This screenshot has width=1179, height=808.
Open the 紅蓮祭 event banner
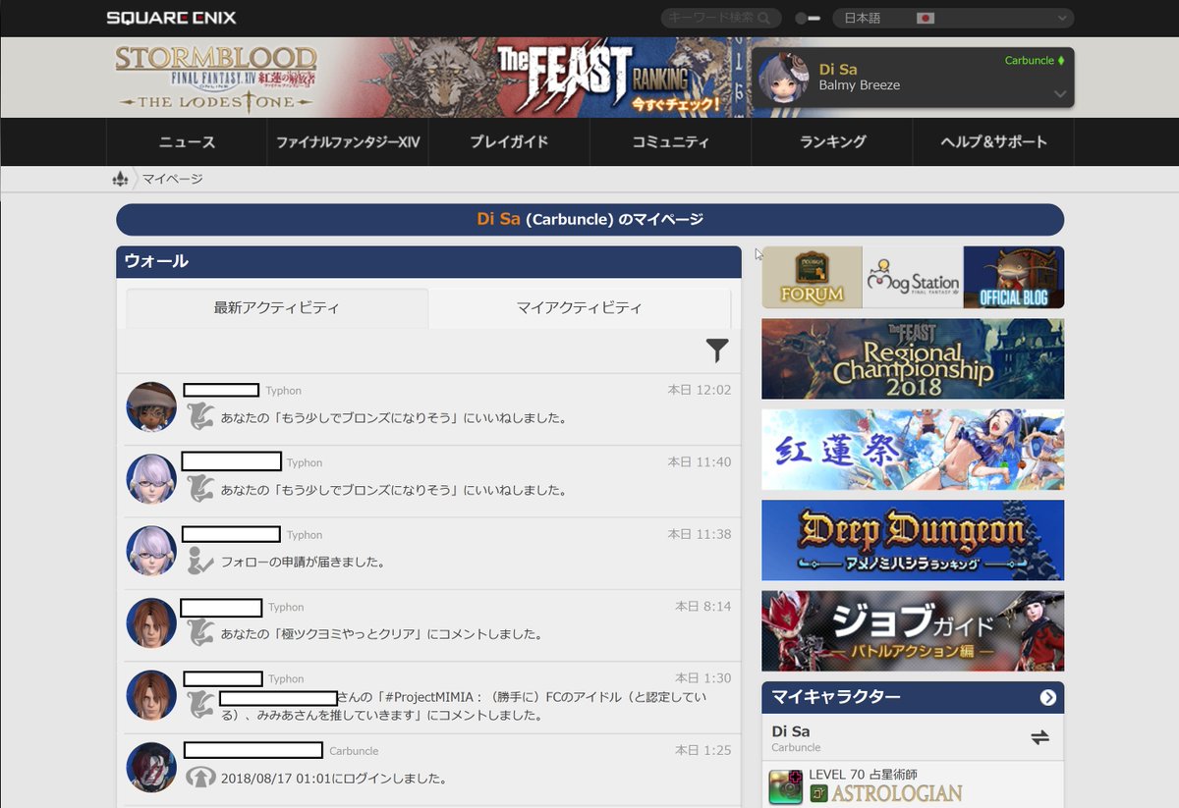tap(913, 450)
